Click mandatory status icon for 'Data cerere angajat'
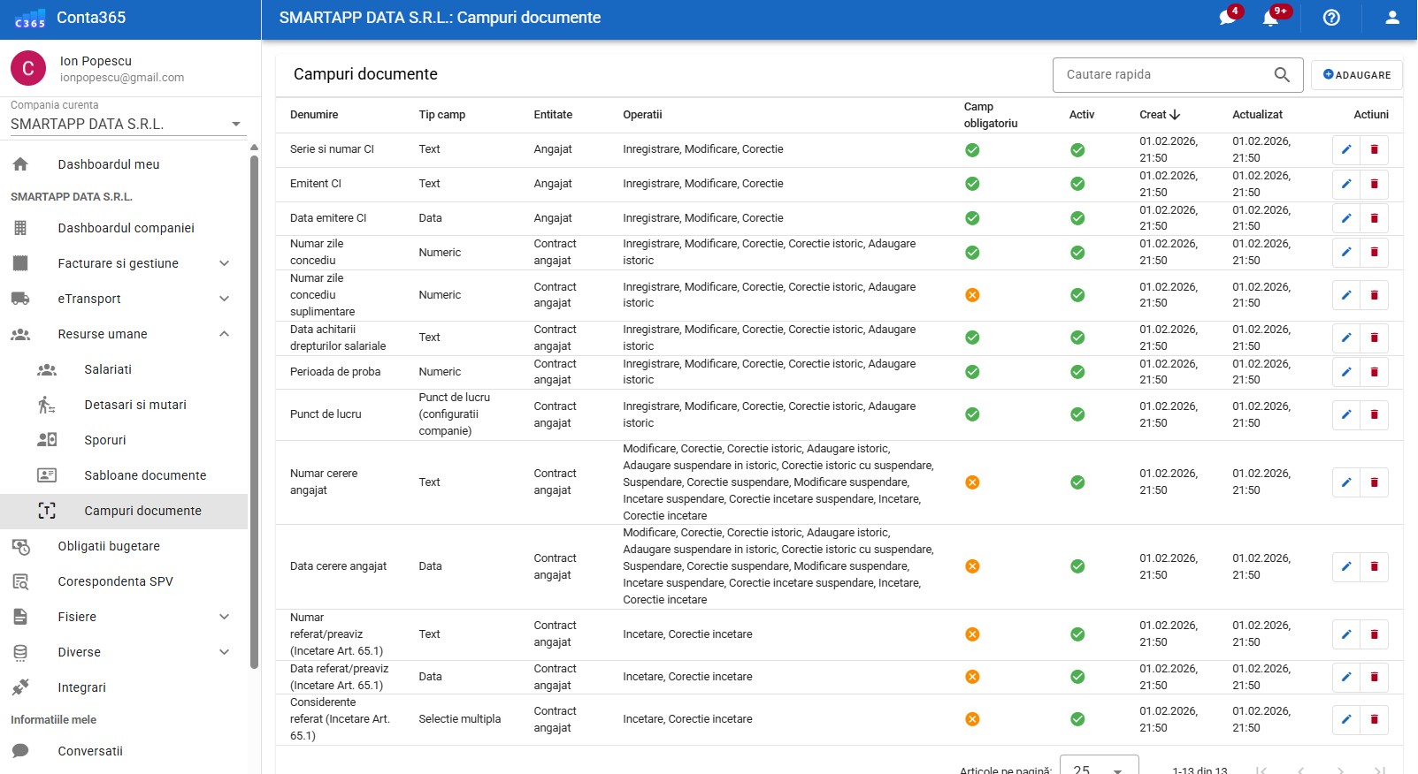Image resolution: width=1418 pixels, height=774 pixels. pos(972,566)
